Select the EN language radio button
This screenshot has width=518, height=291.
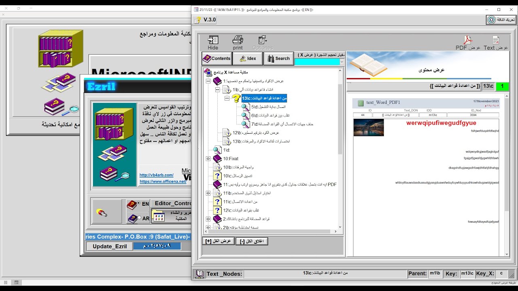[139, 203]
